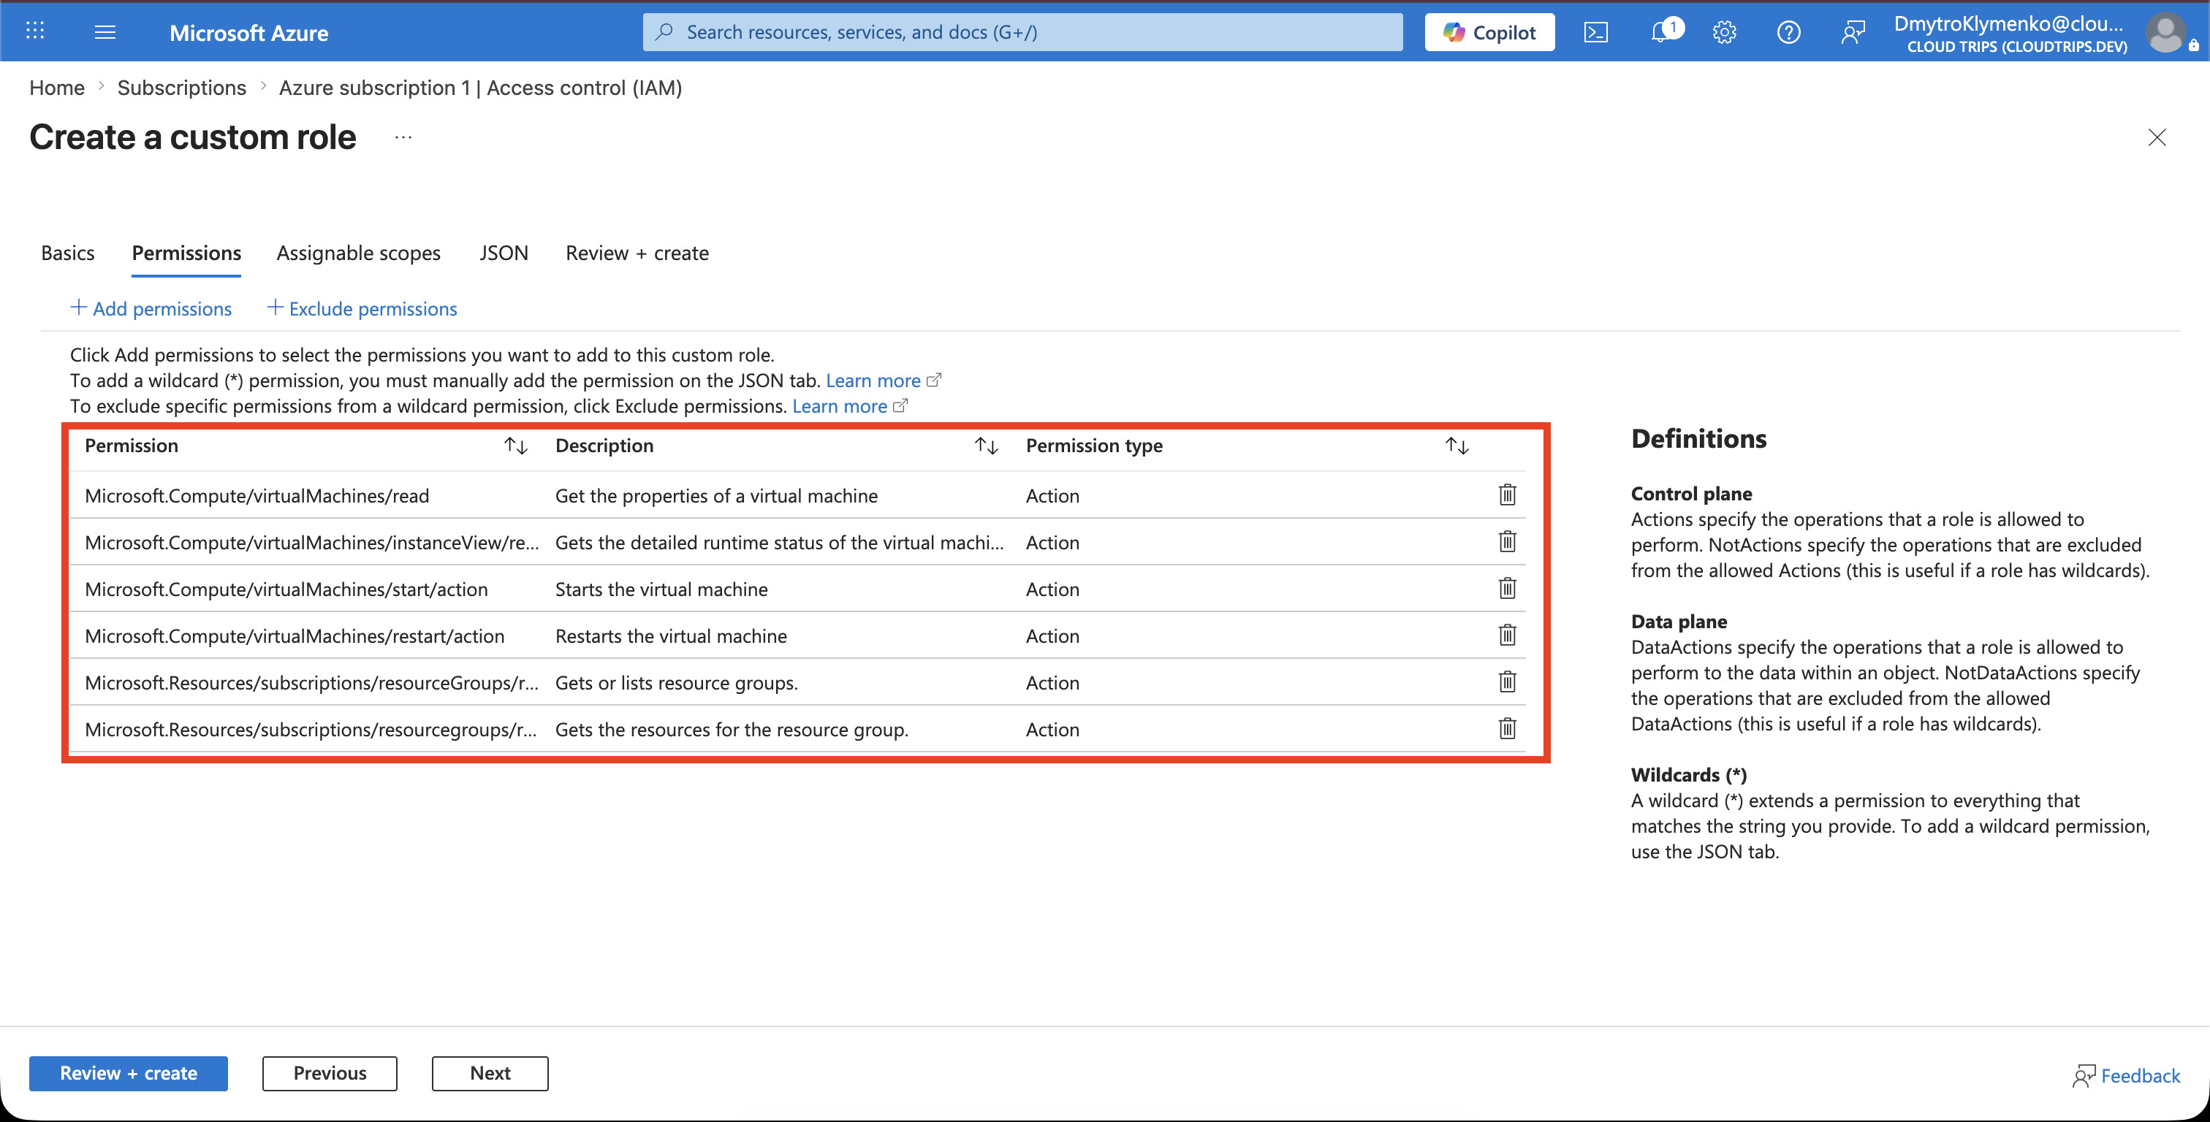The height and width of the screenshot is (1122, 2210).
Task: Delete the instanceView read permission row
Action: (x=1508, y=542)
